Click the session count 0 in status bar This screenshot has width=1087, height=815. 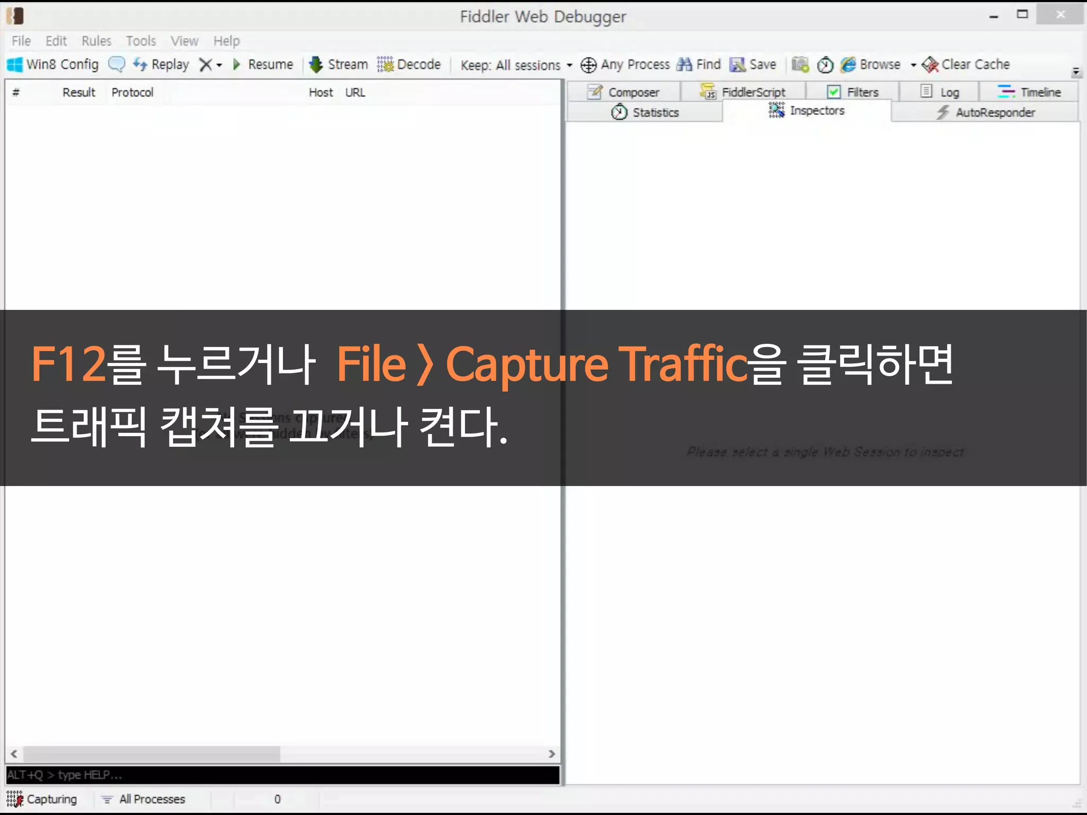tap(277, 799)
